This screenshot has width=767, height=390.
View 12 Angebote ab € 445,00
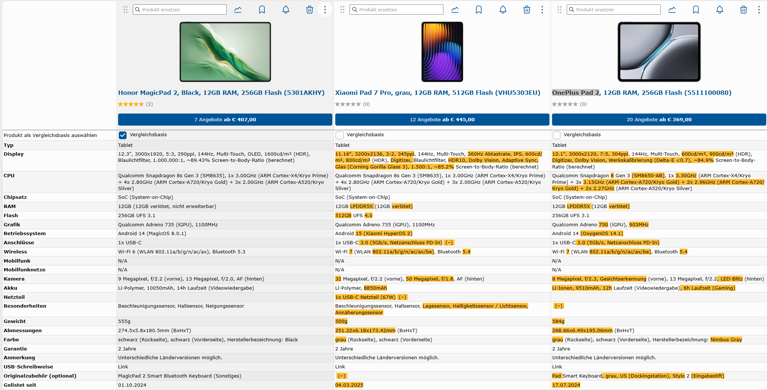[442, 119]
